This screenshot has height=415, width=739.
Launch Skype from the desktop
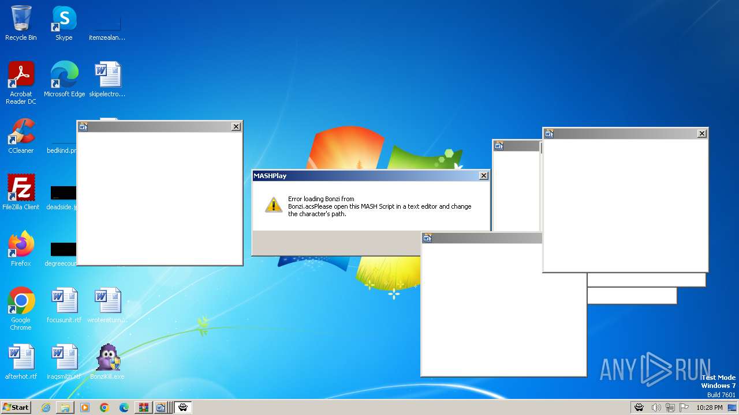pyautogui.click(x=64, y=23)
